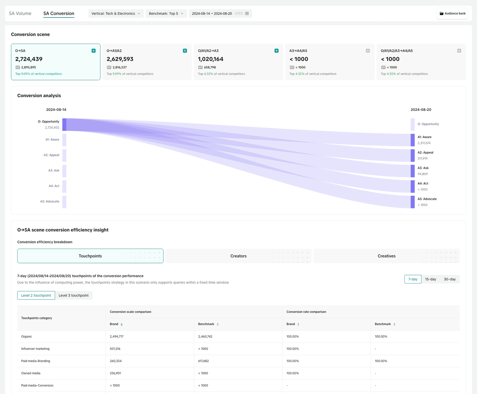The height and width of the screenshot is (394, 477).
Task: Open the Benchmark: Top 5 dropdown
Action: [166, 13]
